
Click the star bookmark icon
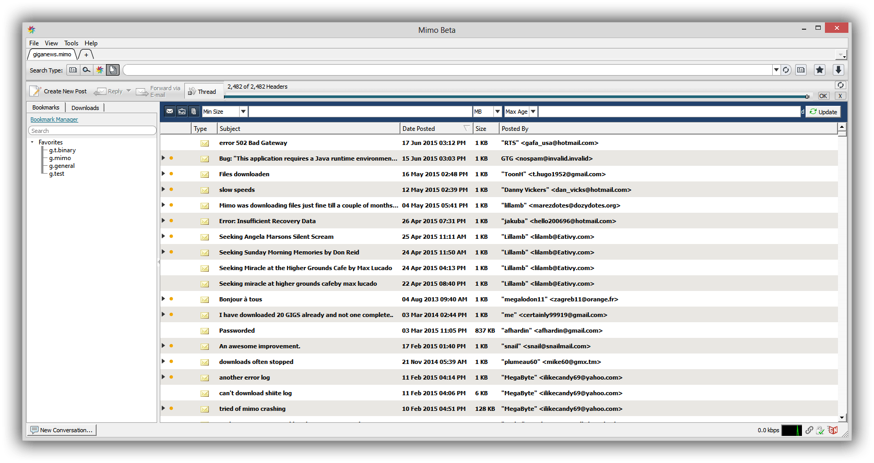click(820, 70)
